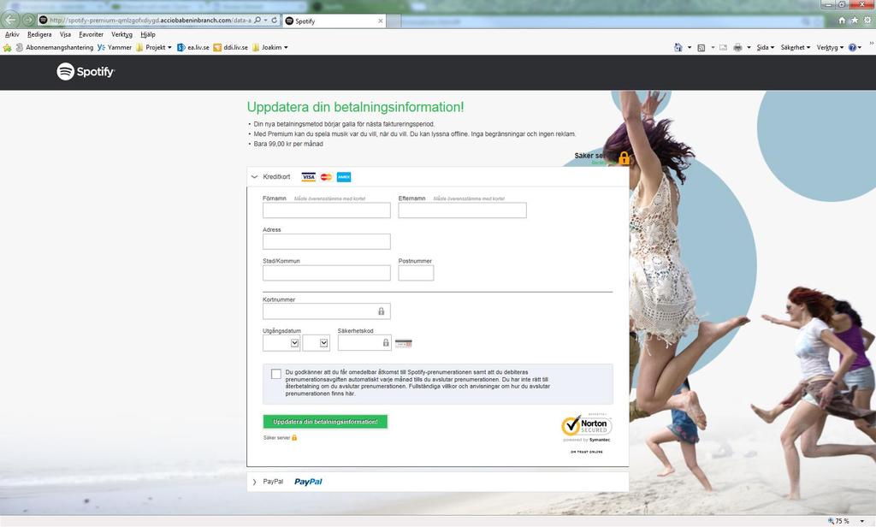
Task: Open the dropdown arrow beside Print icon
Action: click(749, 48)
